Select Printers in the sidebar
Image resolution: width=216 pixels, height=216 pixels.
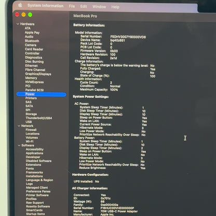point(31,98)
